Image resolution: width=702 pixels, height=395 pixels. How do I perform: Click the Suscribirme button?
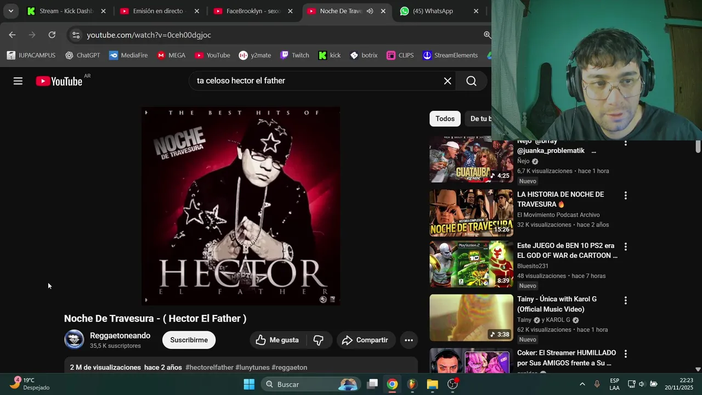coord(189,340)
